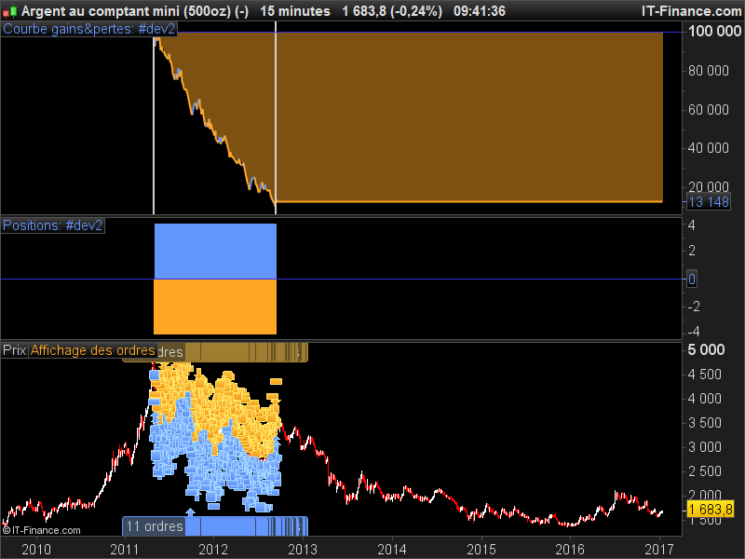Click the 'Prix' label on price panel
The image size is (745, 559).
pos(14,350)
